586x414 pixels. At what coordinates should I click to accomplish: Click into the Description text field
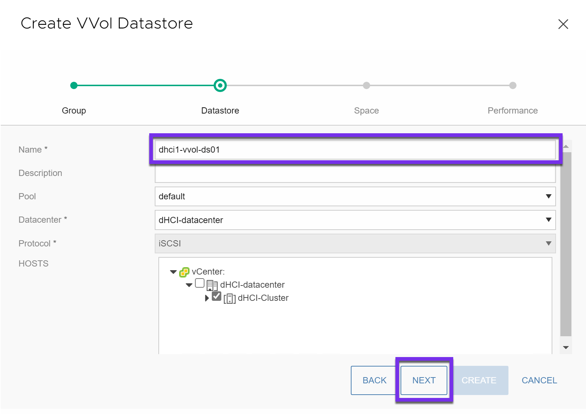tap(355, 174)
